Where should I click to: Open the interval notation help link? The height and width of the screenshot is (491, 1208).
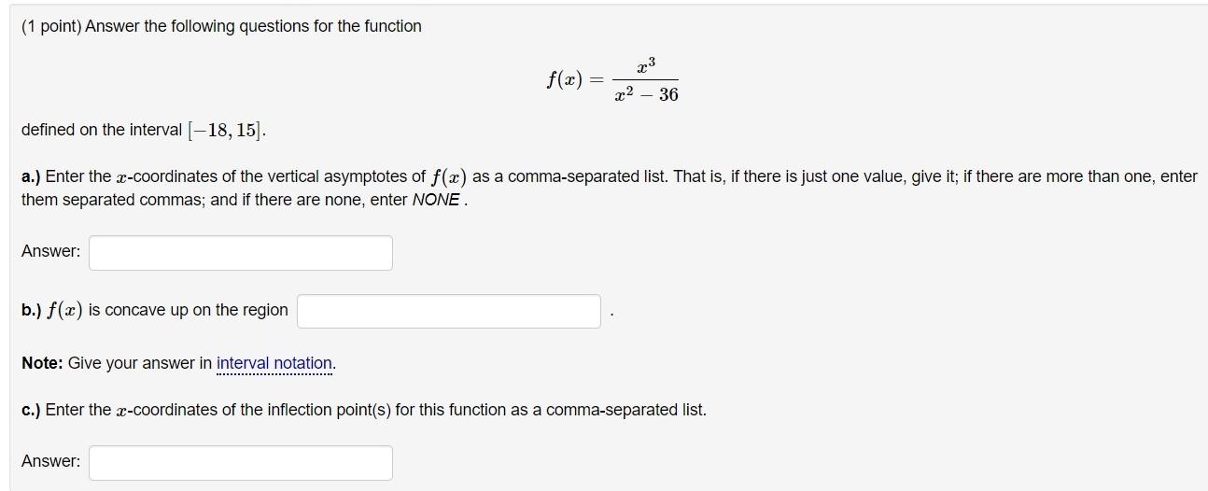click(274, 363)
